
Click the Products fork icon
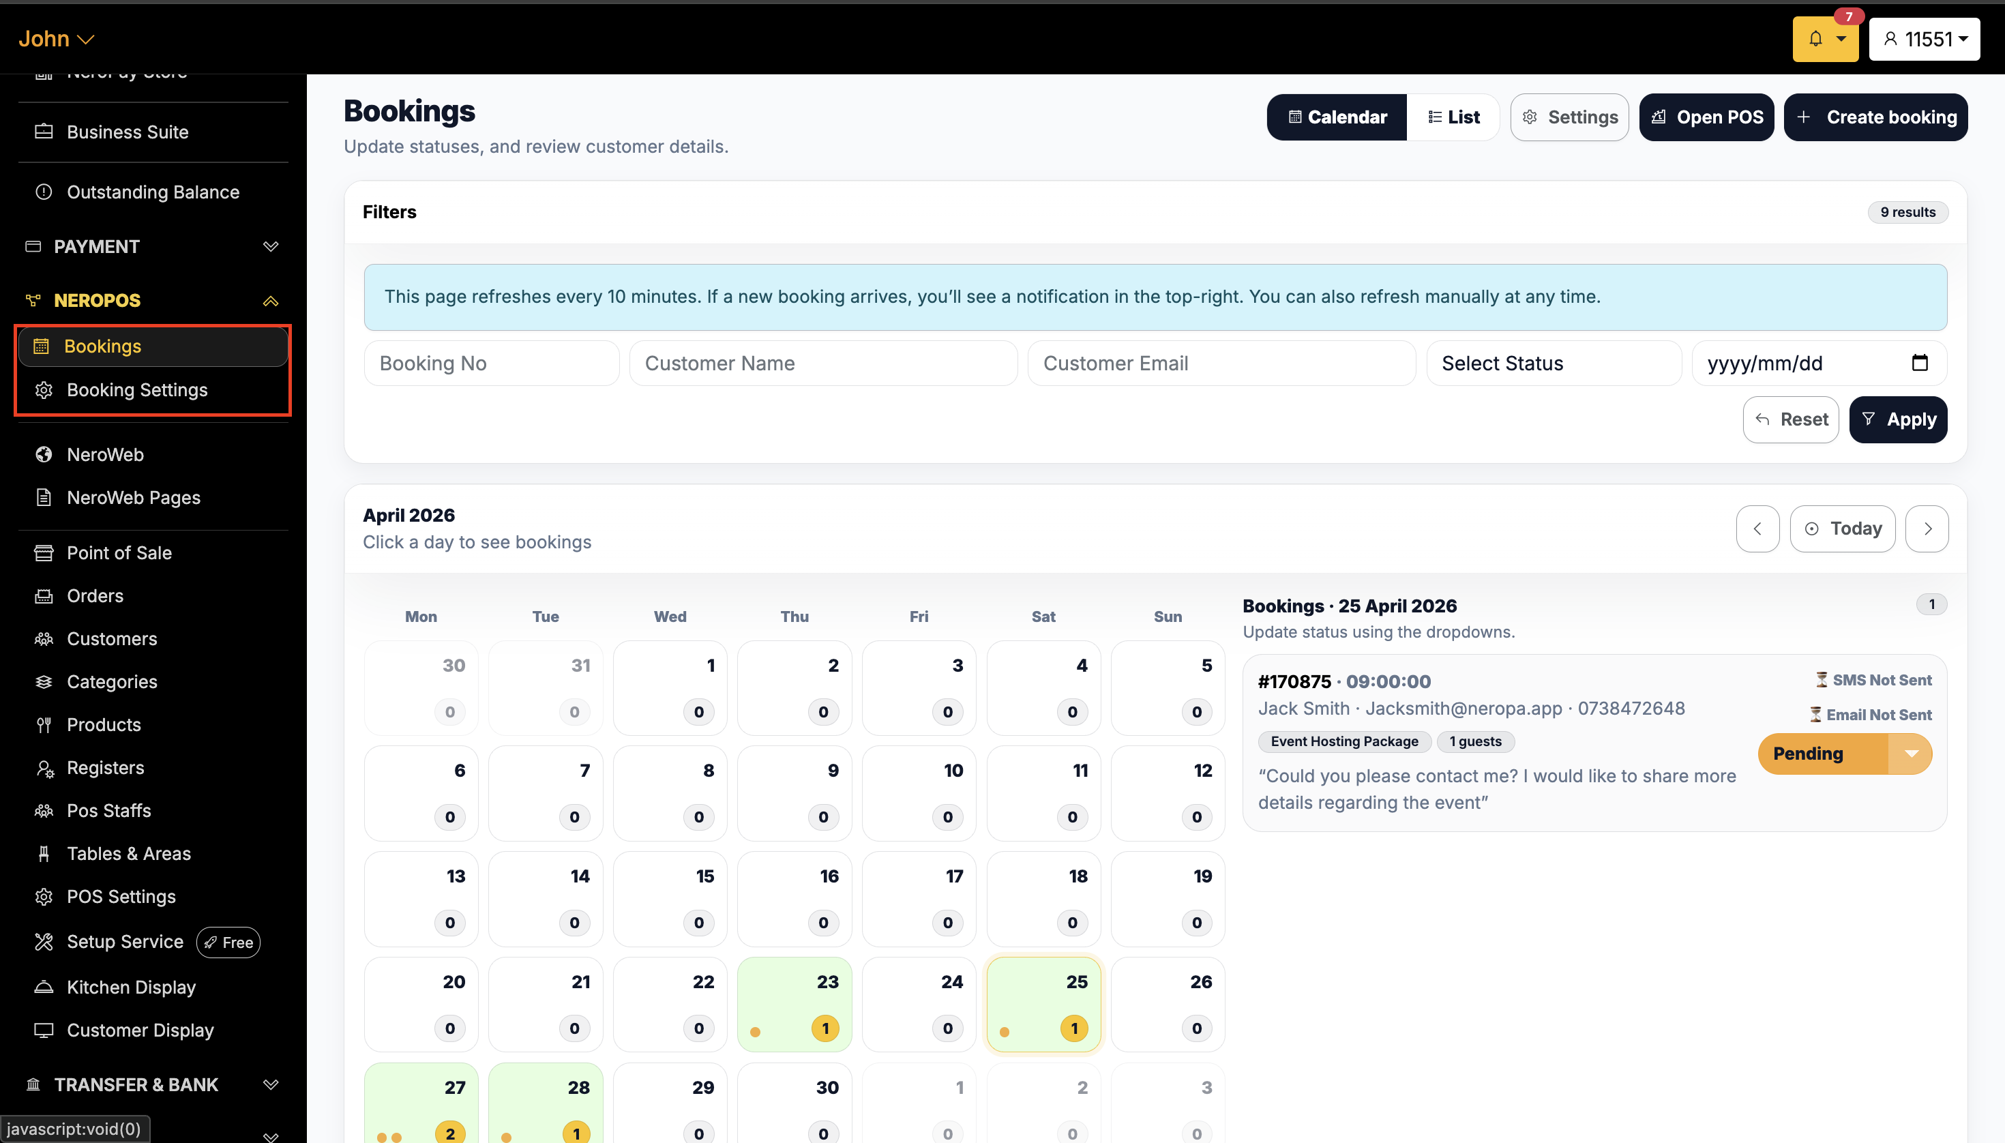(x=44, y=724)
